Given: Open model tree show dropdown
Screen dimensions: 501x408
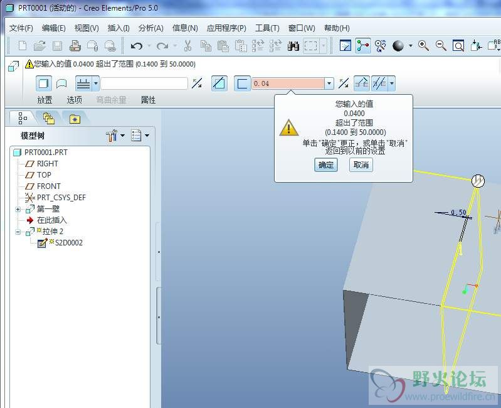Looking at the screenshot, I should pyautogui.click(x=140, y=136).
